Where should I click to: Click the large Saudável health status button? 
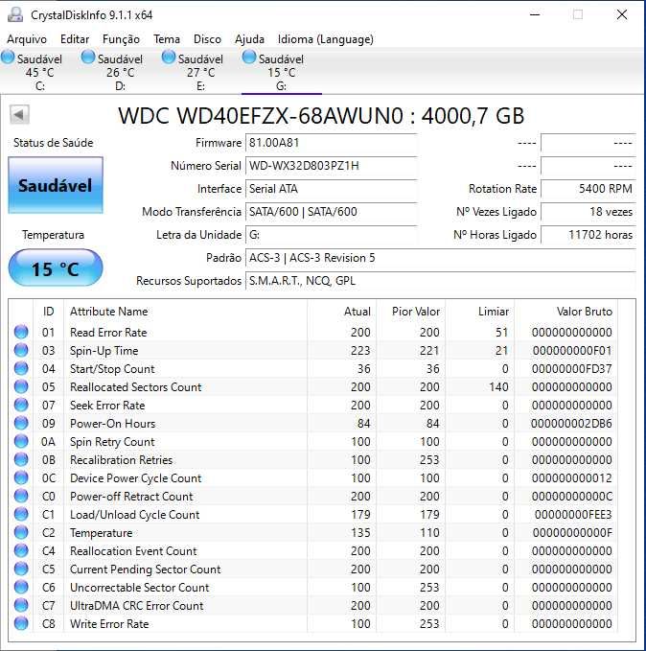pyautogui.click(x=56, y=185)
